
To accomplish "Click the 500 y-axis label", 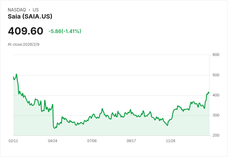I will coord(216,75).
